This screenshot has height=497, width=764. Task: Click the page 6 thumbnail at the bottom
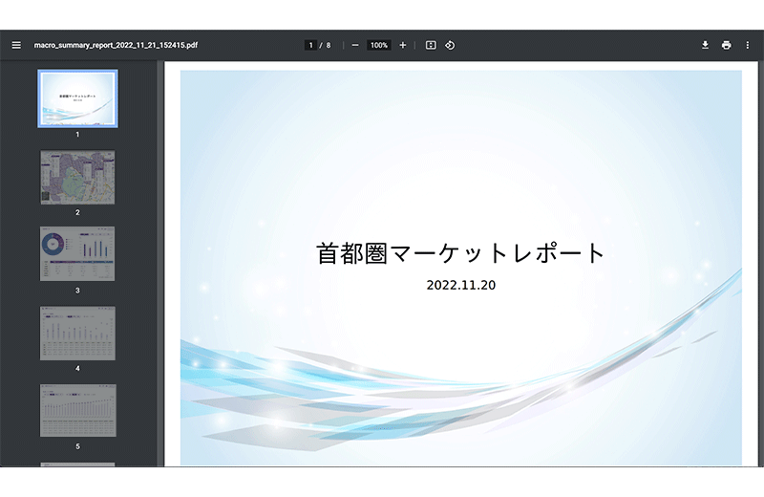[77, 465]
